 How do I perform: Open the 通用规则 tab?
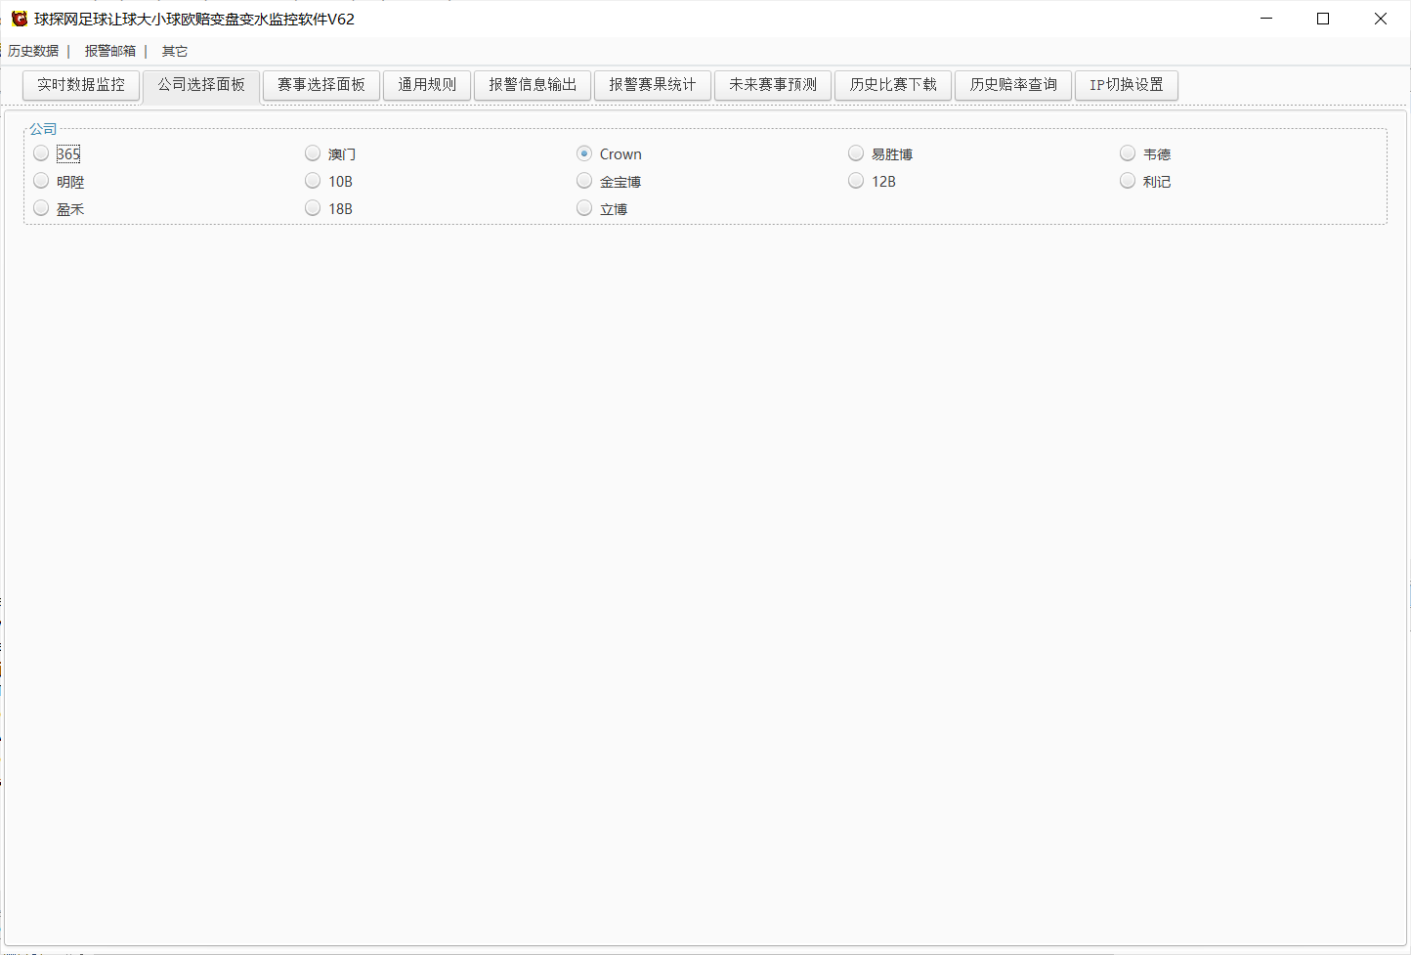[x=427, y=85]
